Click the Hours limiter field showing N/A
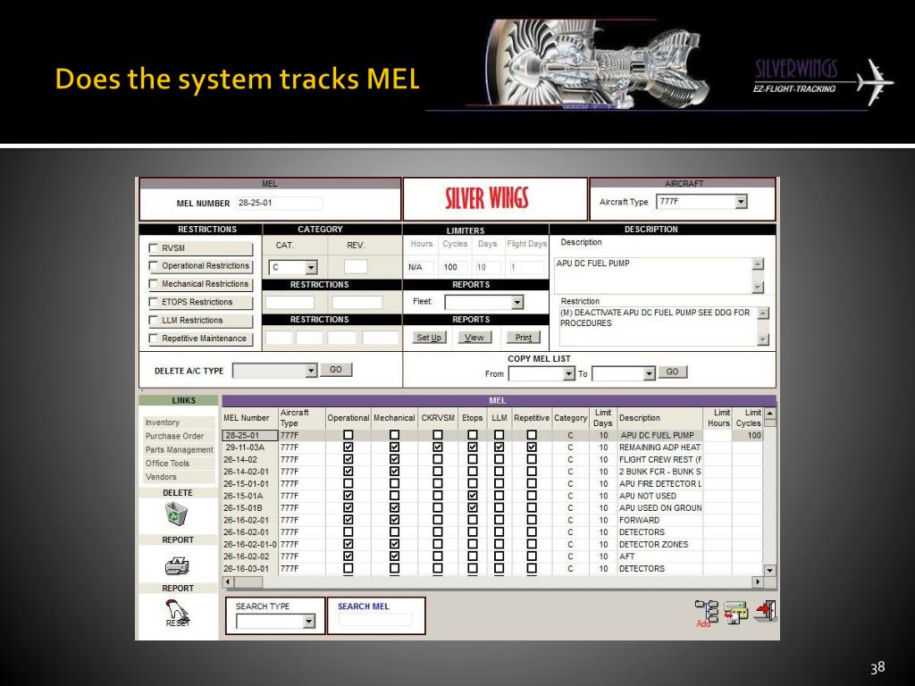Image resolution: width=915 pixels, height=686 pixels. [420, 267]
